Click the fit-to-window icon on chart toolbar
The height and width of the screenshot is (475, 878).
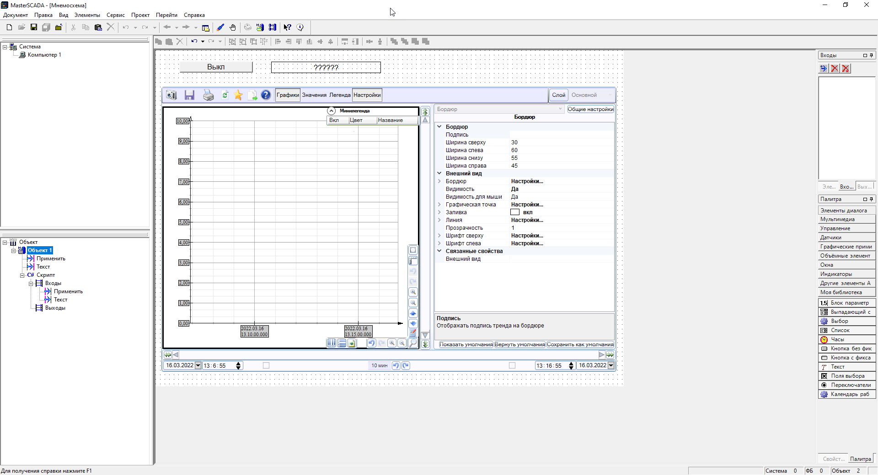[413, 250]
